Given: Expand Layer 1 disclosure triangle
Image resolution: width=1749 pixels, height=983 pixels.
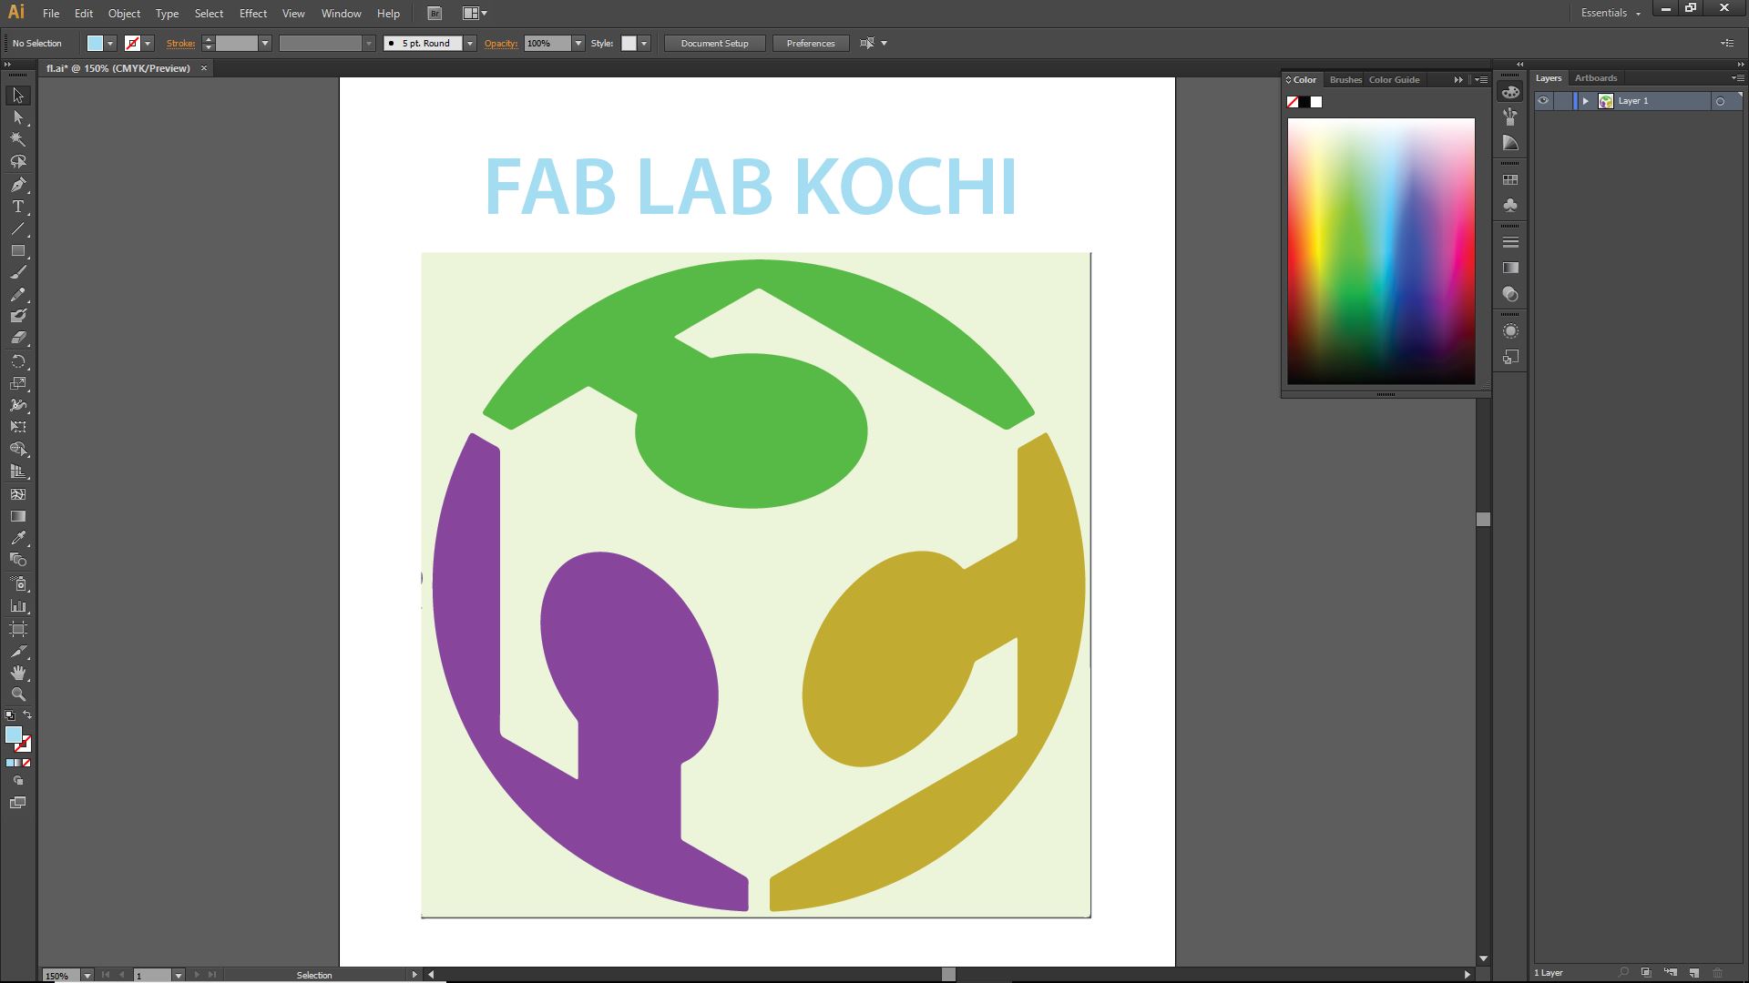Looking at the screenshot, I should (1585, 101).
